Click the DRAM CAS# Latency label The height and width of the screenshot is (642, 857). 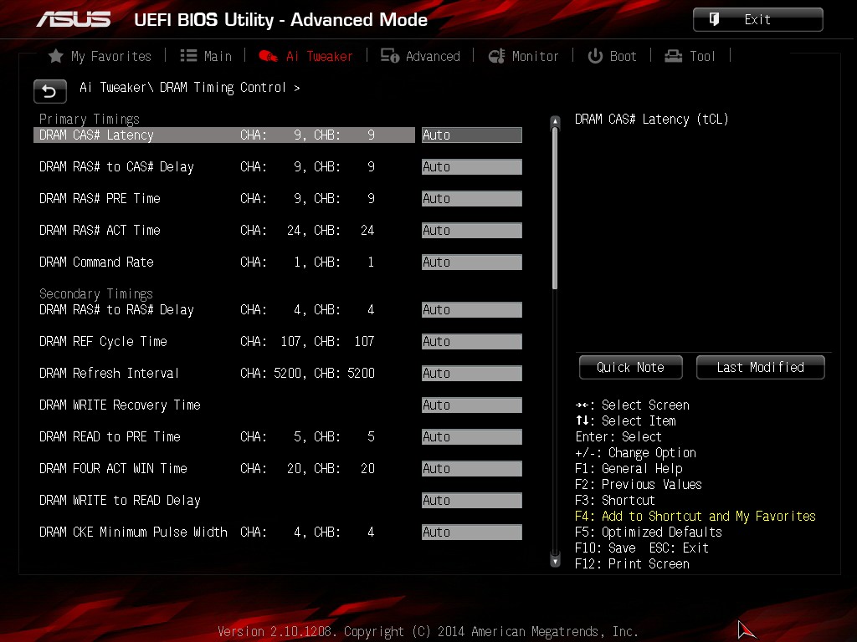[96, 135]
